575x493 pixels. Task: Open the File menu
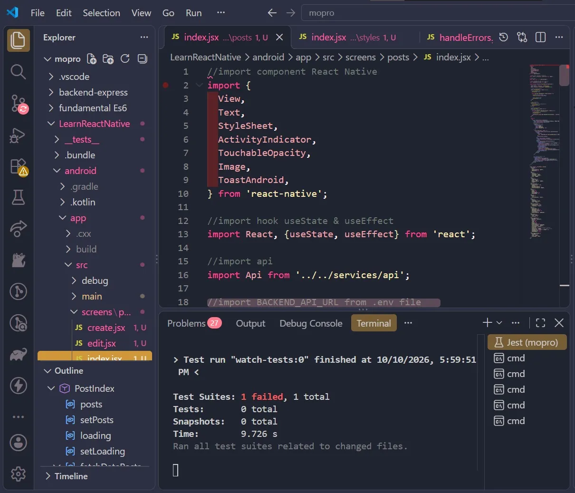(38, 13)
